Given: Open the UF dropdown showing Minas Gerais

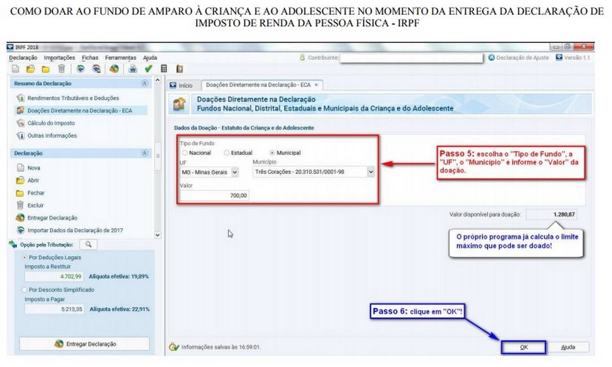Looking at the screenshot, I should point(209,172).
